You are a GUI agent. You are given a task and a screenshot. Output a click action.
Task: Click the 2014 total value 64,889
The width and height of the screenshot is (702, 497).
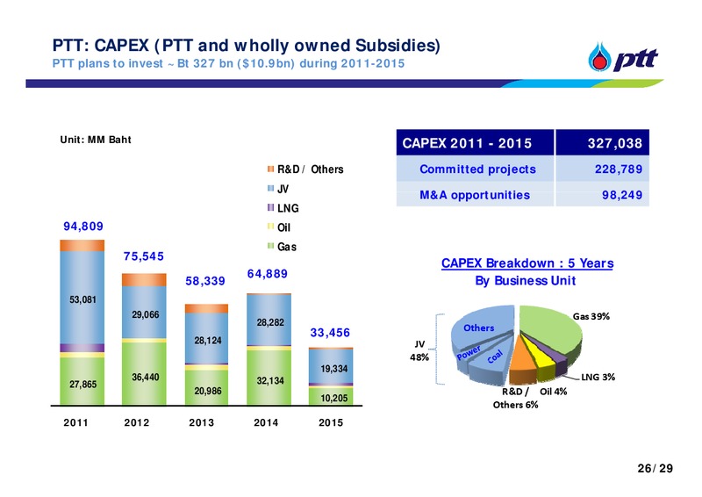coord(268,274)
